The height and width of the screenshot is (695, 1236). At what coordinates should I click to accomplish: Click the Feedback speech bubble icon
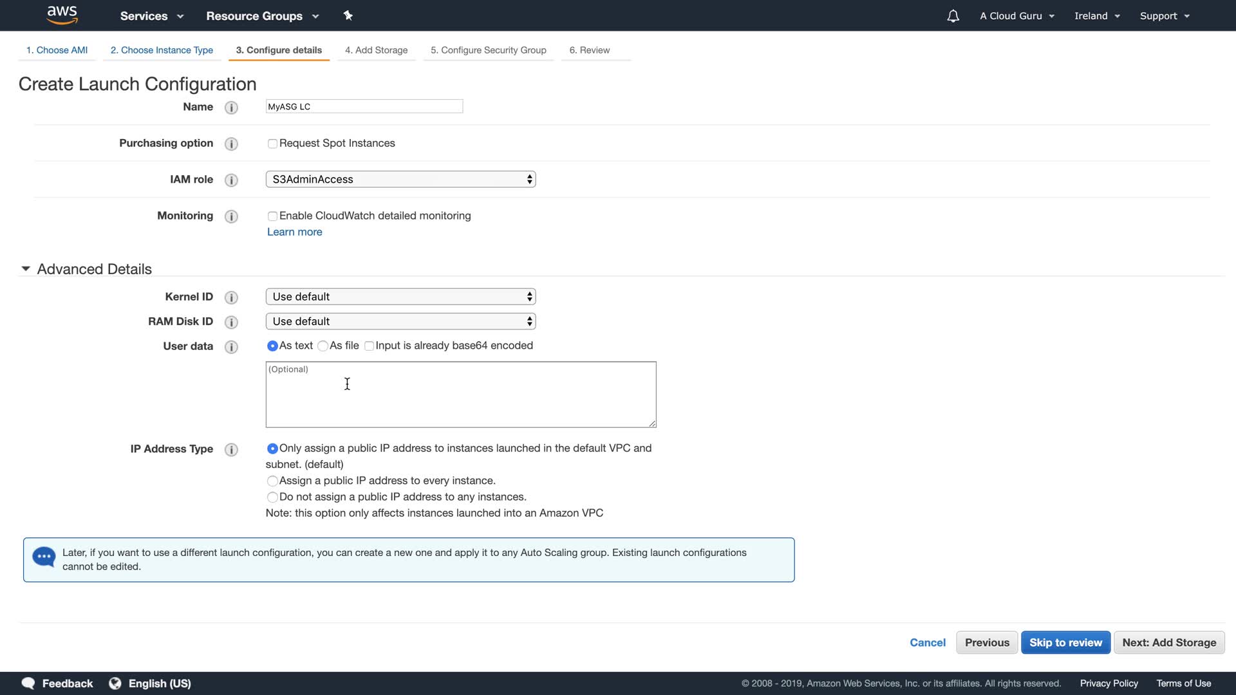click(28, 683)
